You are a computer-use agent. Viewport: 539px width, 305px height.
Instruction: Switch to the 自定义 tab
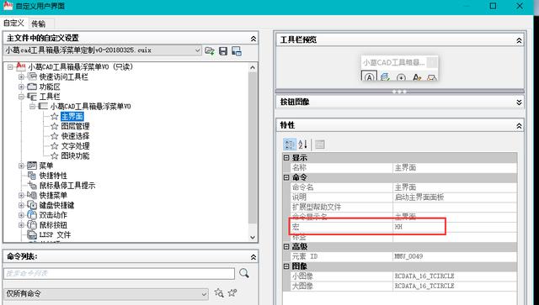click(13, 23)
